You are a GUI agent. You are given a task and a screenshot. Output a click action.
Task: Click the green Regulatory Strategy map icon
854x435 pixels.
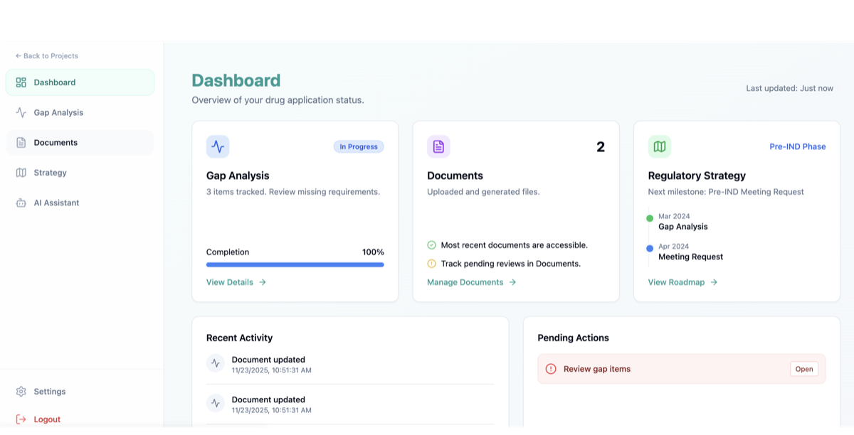click(x=660, y=147)
